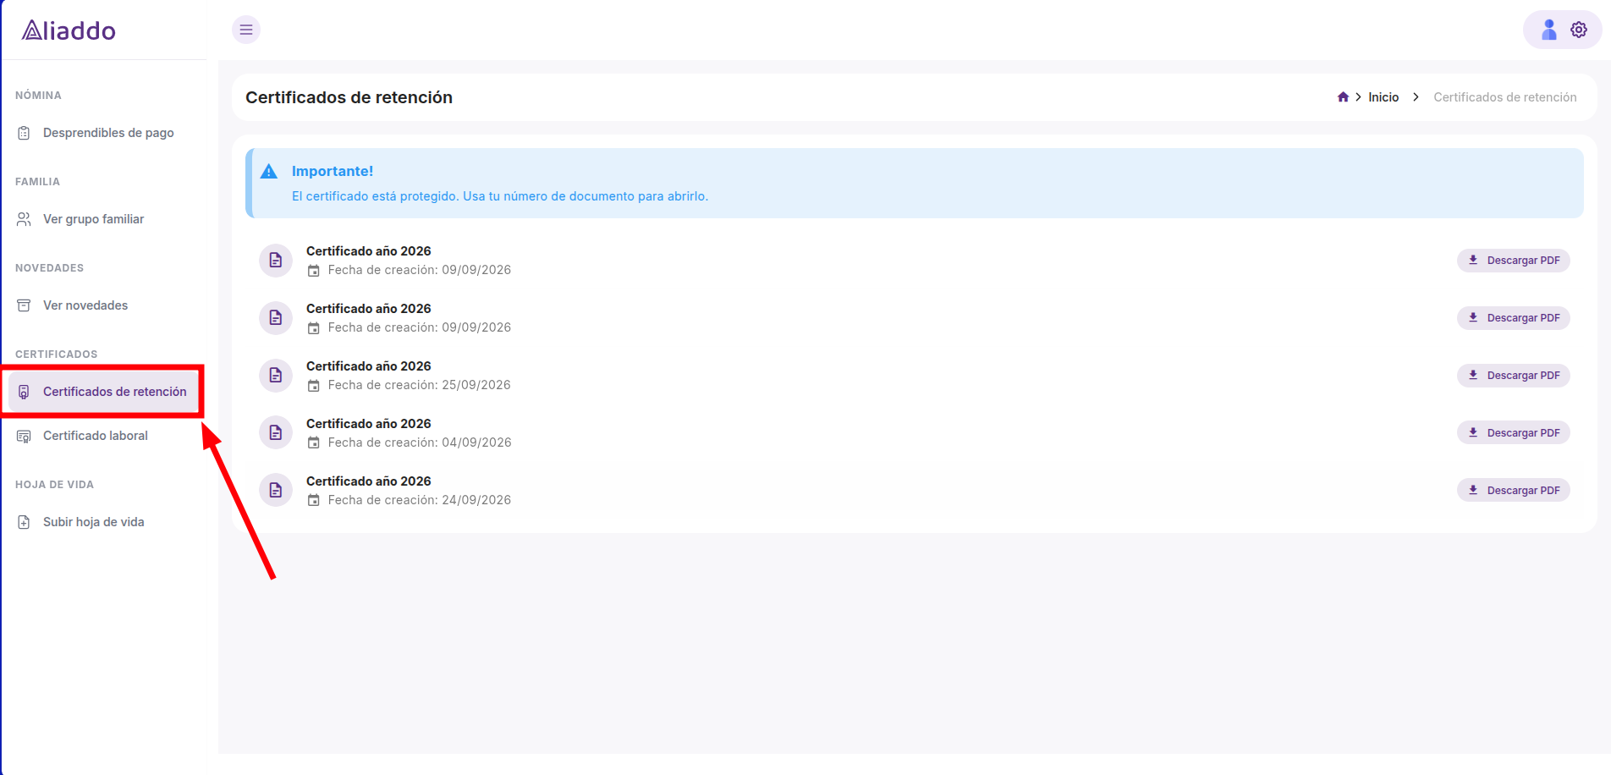Click the Aliaddo logo
Viewport: 1611px width, 775px height.
point(69,30)
